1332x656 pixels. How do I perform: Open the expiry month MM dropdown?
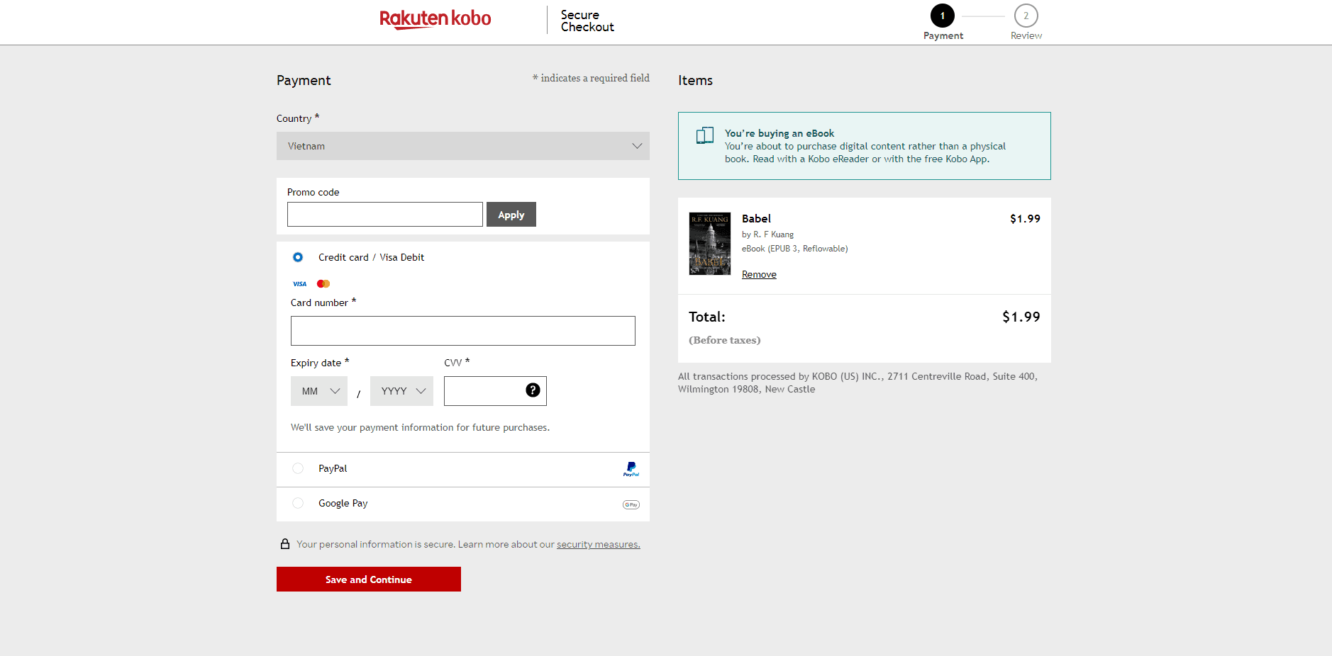pyautogui.click(x=319, y=391)
